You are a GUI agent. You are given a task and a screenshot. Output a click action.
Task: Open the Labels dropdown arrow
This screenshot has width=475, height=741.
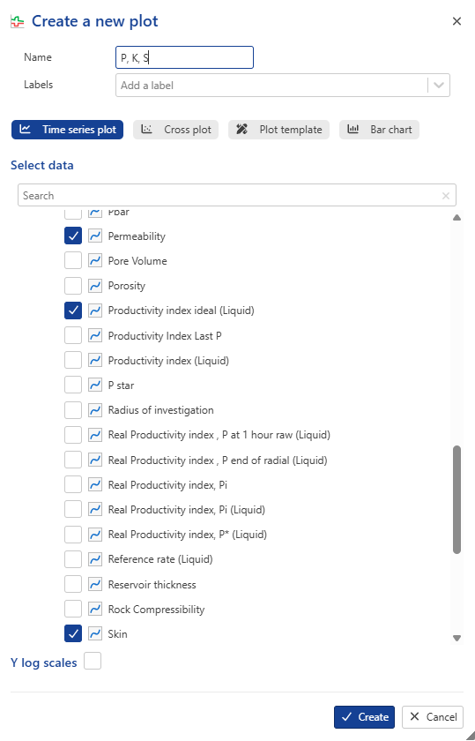tap(439, 86)
